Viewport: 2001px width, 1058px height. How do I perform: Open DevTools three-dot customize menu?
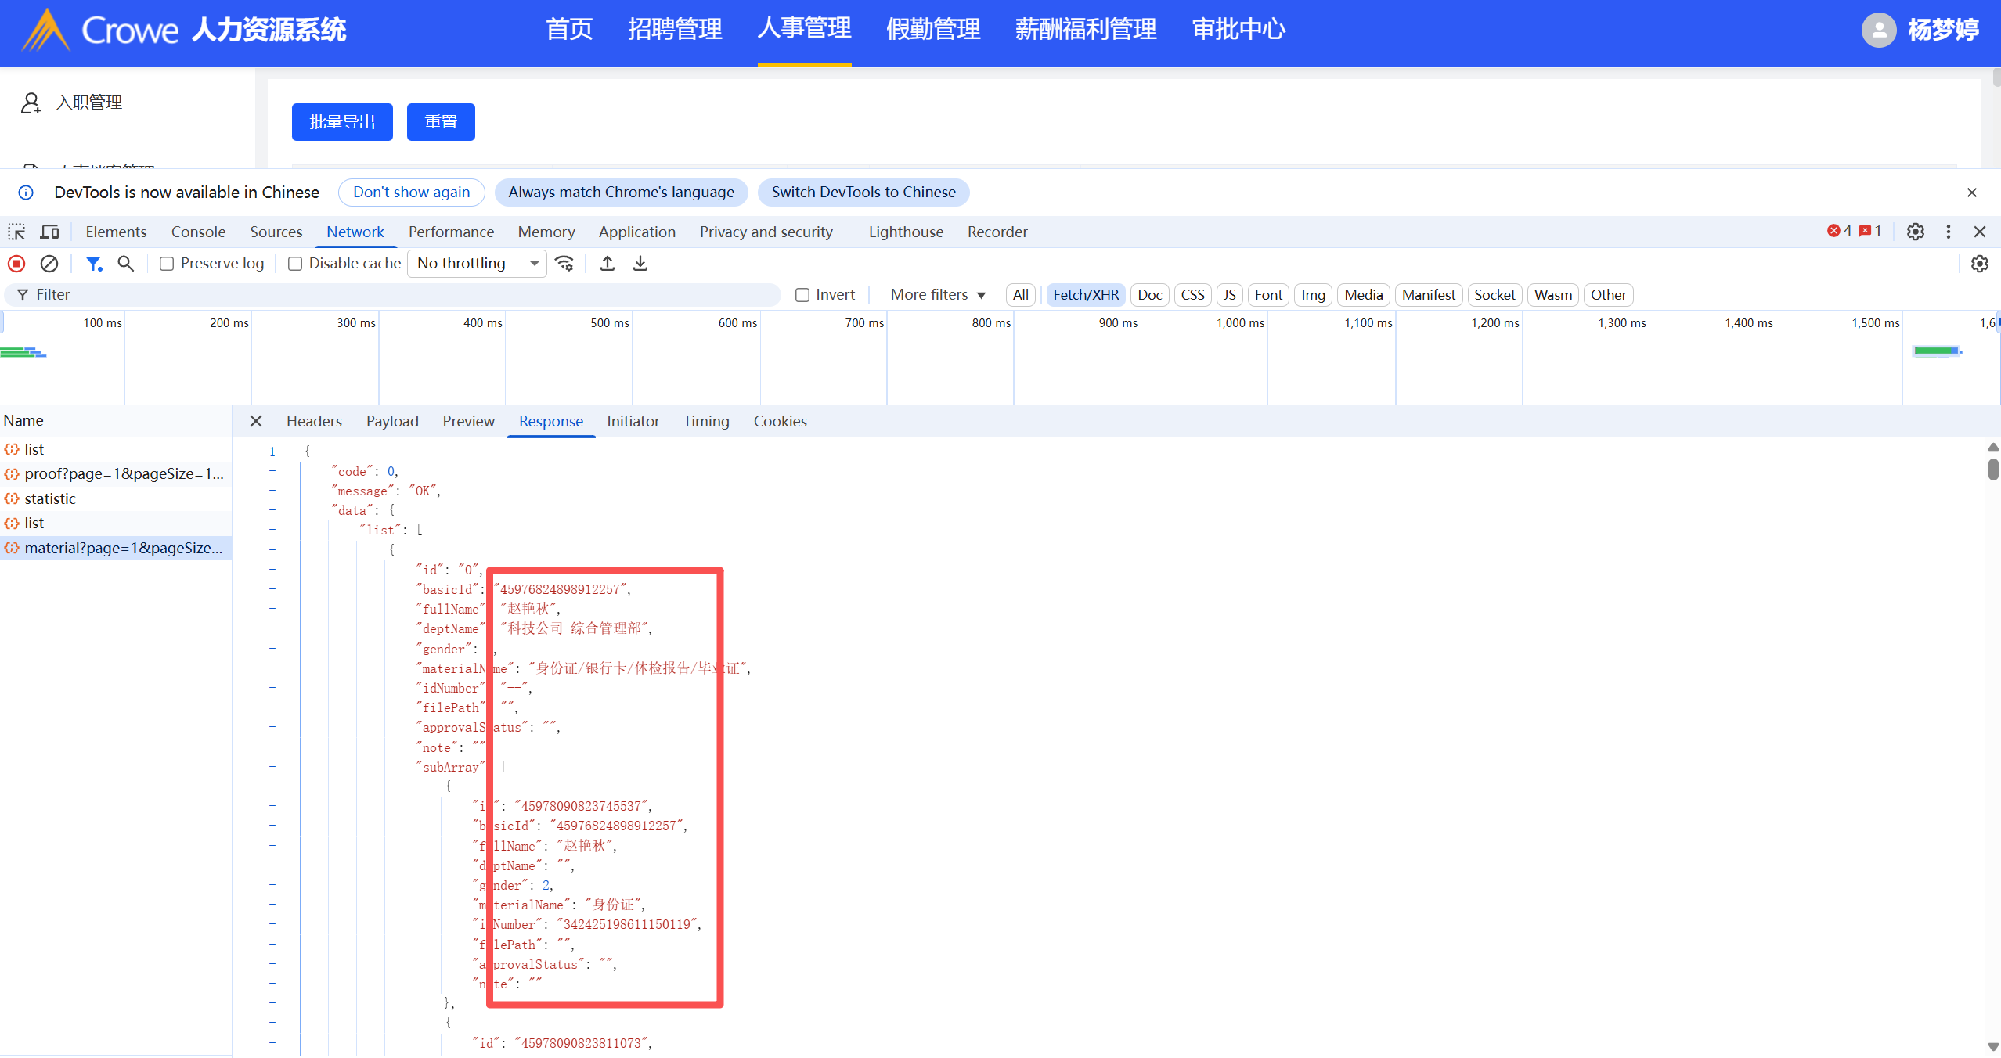click(1949, 232)
